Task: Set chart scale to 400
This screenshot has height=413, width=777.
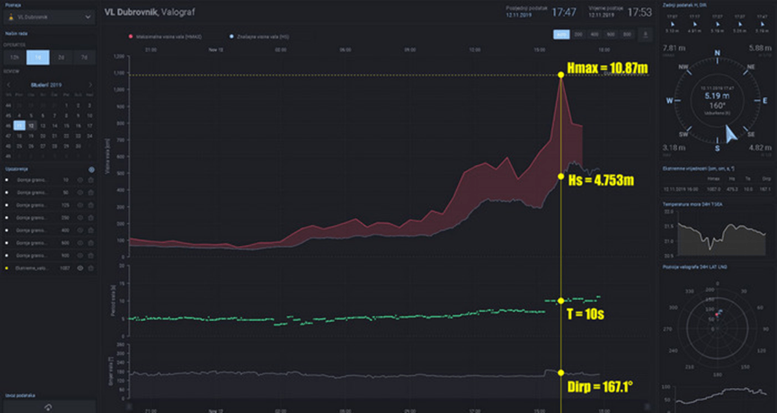Action: pyautogui.click(x=594, y=34)
